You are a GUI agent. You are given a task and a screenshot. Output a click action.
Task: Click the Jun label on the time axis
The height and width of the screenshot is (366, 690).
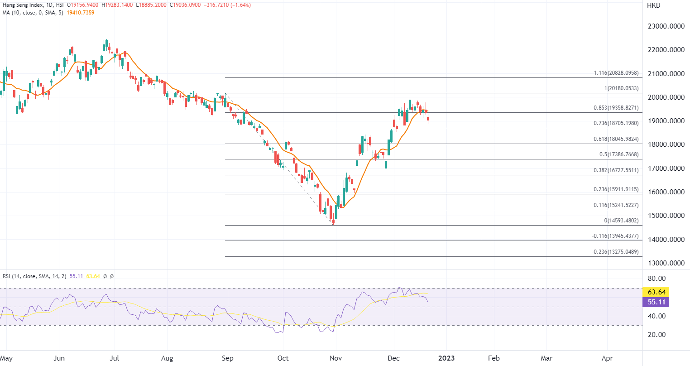pos(59,358)
